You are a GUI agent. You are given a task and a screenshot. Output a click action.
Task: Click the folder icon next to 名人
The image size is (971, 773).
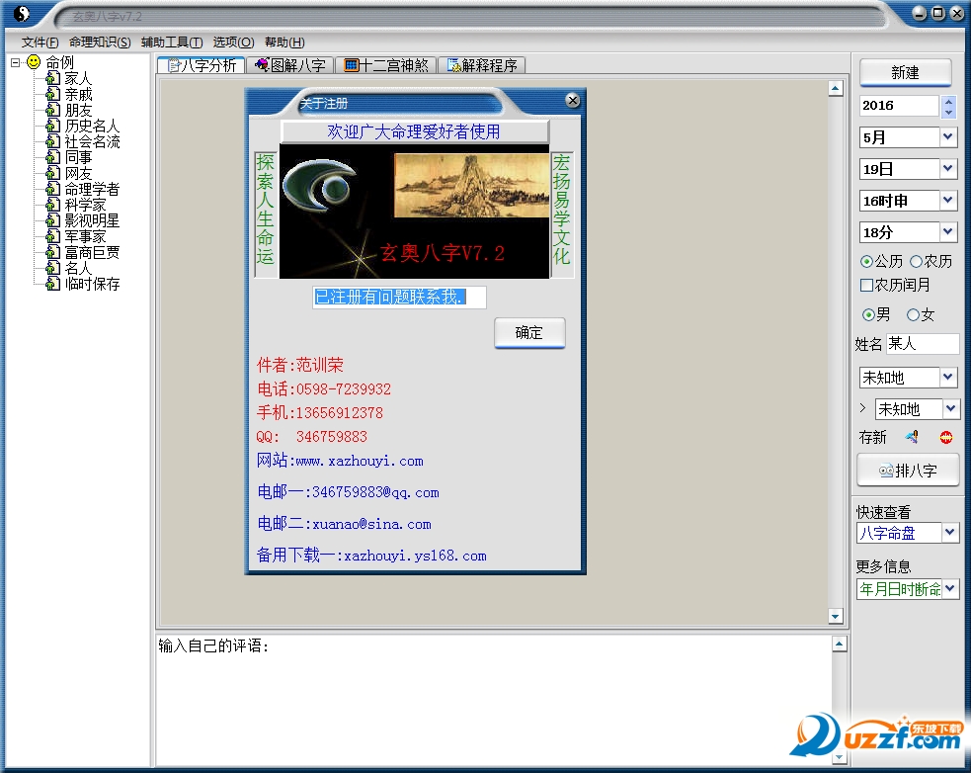tap(53, 268)
